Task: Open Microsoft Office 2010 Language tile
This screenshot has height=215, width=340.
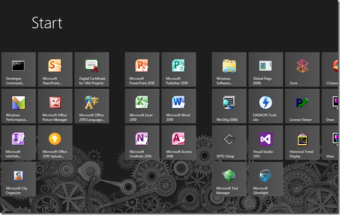Action: coord(92,106)
